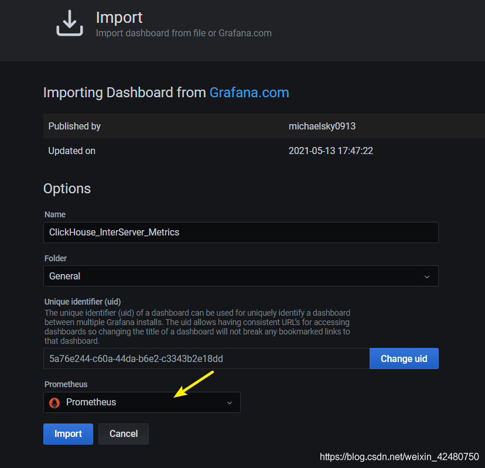
Task: Click the Folder field label
Action: pyautogui.click(x=56, y=258)
